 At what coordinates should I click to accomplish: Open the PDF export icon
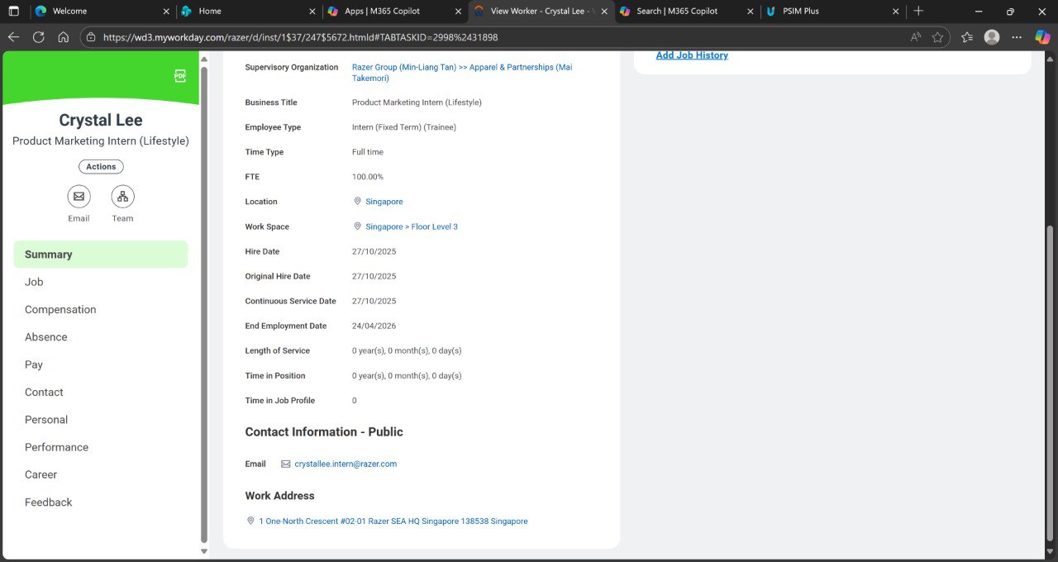(x=180, y=76)
